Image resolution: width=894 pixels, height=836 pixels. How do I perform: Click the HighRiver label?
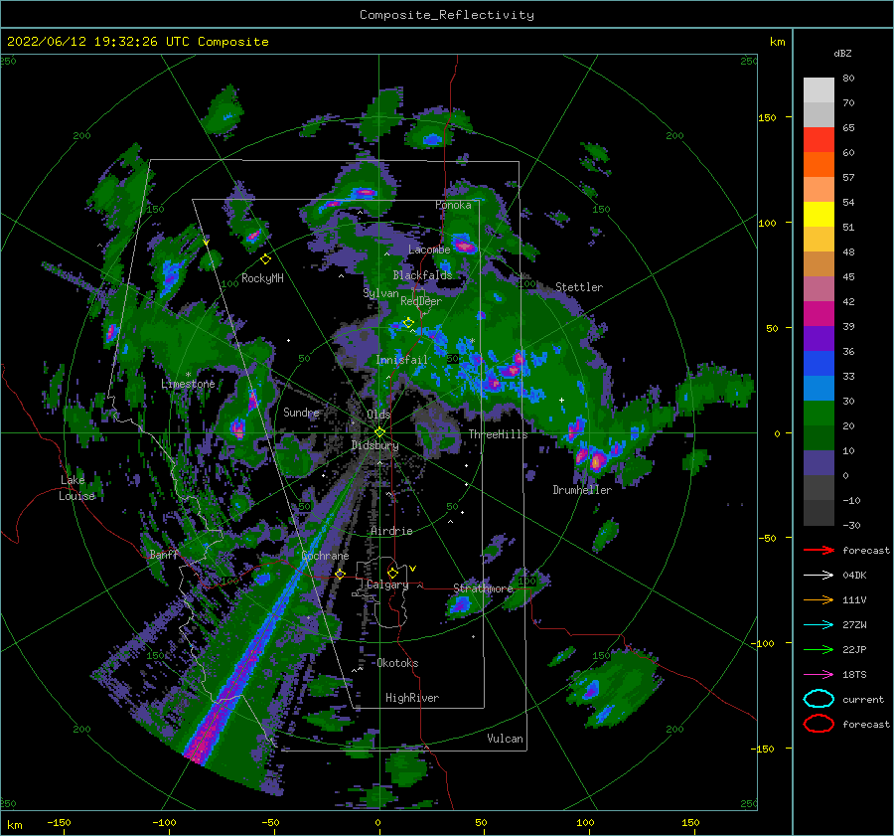coord(412,698)
